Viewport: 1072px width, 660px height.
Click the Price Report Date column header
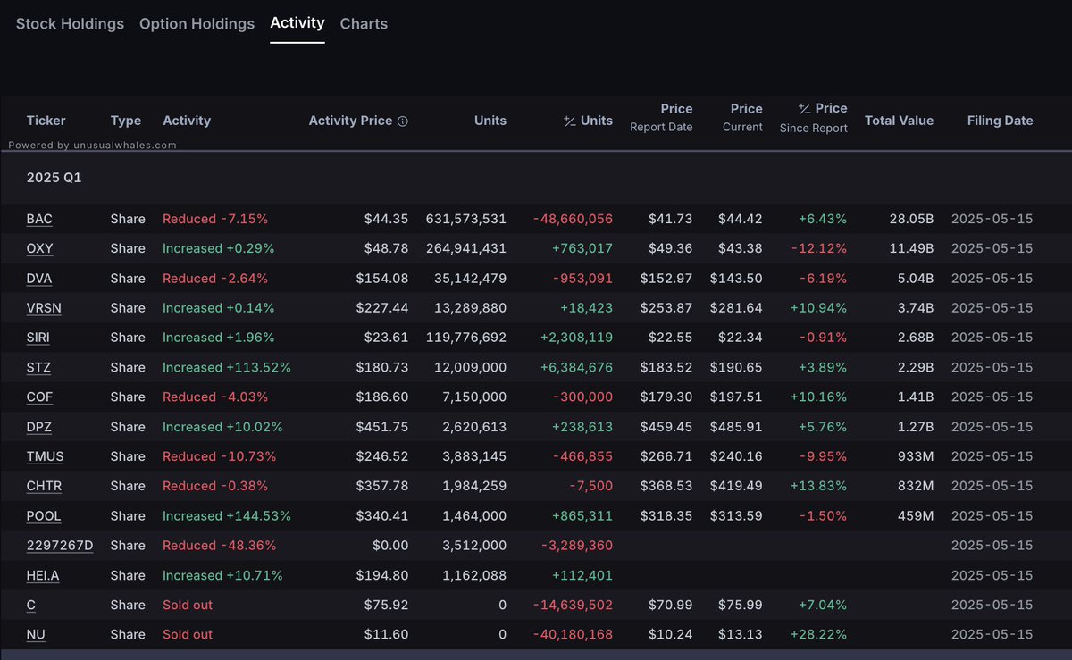click(661, 118)
